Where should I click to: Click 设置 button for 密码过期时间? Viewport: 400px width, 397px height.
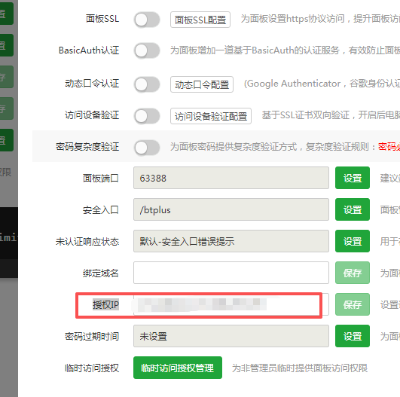pos(353,336)
